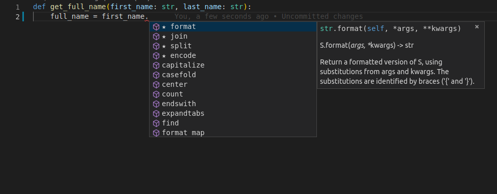497x194 pixels.
Task: Choose join from the autocomplete list
Action: pyautogui.click(x=232, y=37)
